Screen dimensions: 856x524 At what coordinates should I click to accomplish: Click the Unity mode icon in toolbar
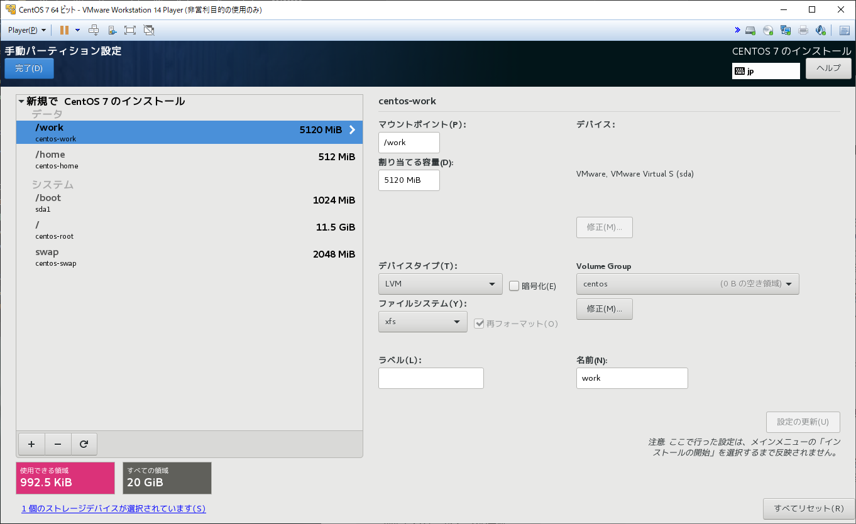149,30
